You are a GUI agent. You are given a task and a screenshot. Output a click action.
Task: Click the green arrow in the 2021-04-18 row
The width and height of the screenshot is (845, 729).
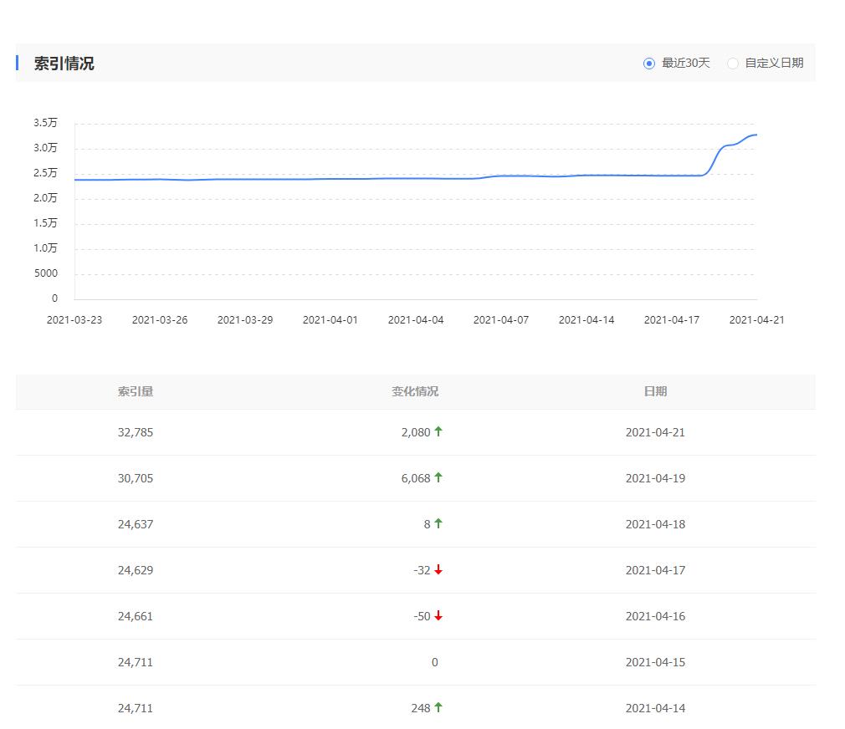coord(438,524)
